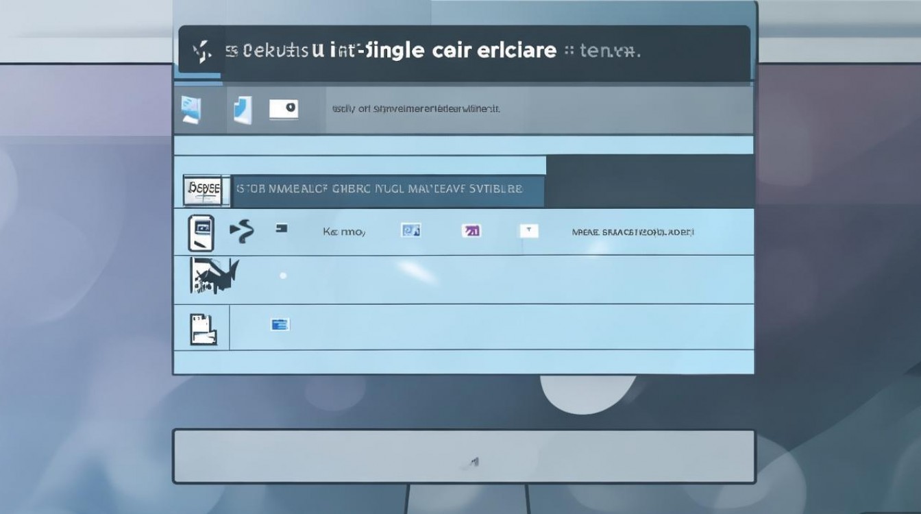Click the uppercase text at first row's right
Screen dimensions: 921x514
[633, 232]
